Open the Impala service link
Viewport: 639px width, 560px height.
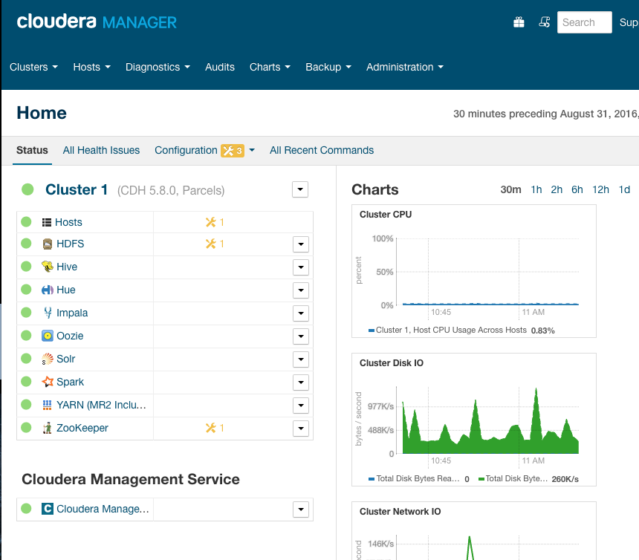[x=72, y=313]
